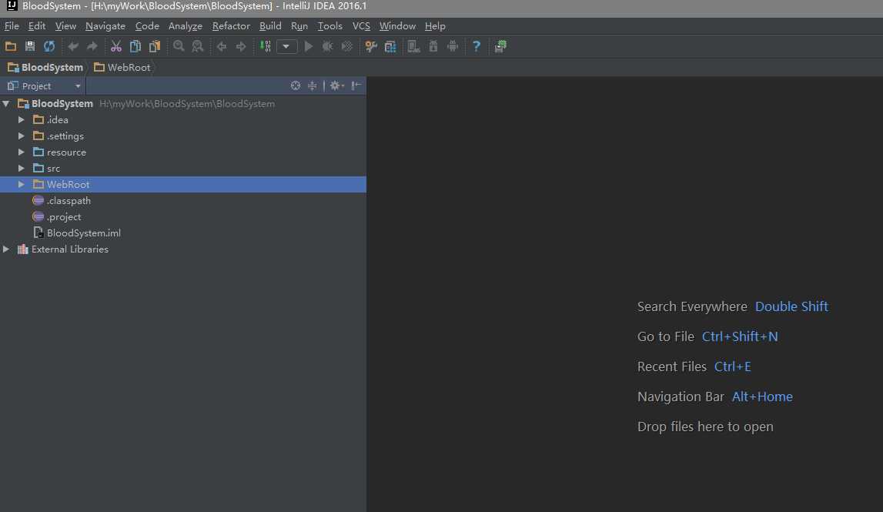Click the External Libraries label

pos(70,249)
